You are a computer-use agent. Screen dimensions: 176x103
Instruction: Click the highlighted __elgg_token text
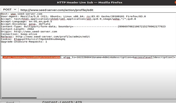coord(31,57)
